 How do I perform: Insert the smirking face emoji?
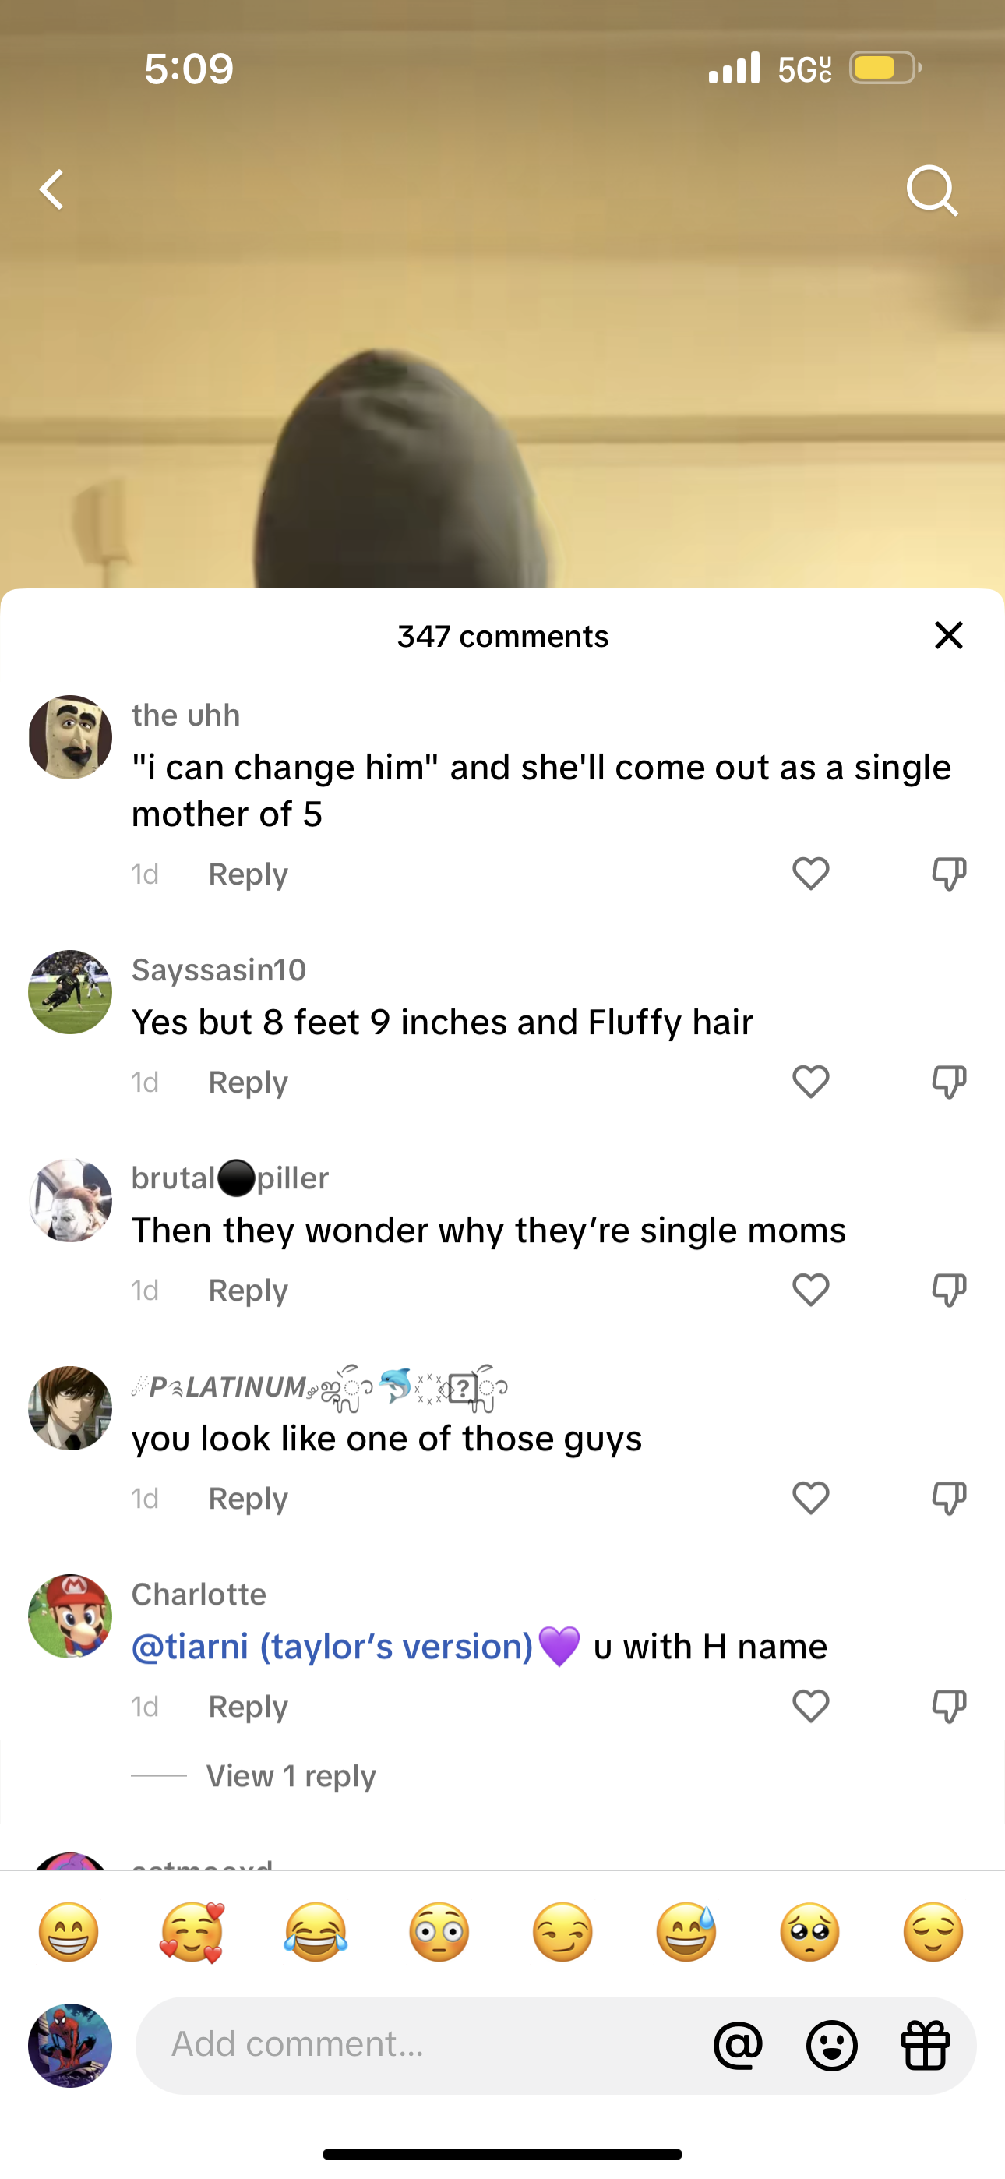click(x=562, y=1932)
